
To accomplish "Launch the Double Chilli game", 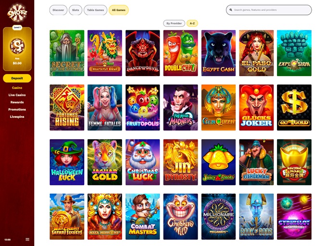I will pyautogui.click(x=181, y=53).
